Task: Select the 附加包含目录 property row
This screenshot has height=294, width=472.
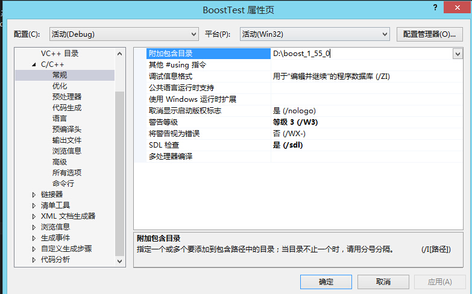Action: (209, 54)
